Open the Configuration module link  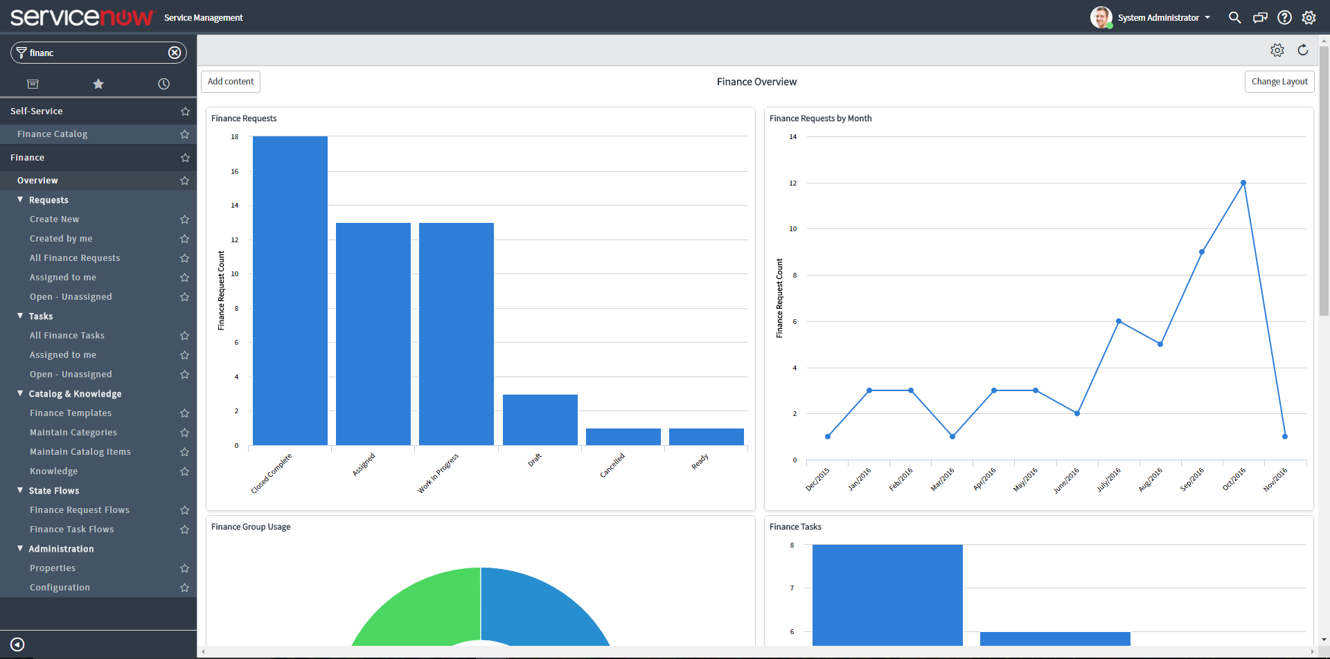(60, 588)
